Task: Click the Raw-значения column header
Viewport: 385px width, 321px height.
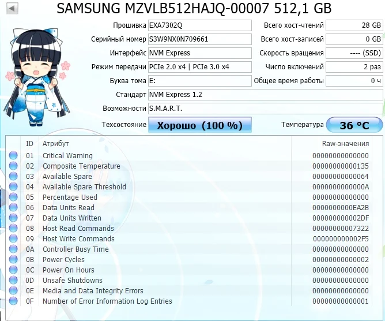Action: pyautogui.click(x=345, y=144)
